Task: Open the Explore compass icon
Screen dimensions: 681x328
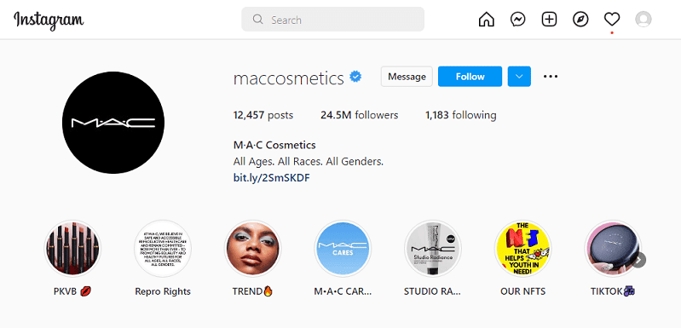Action: pos(580,20)
